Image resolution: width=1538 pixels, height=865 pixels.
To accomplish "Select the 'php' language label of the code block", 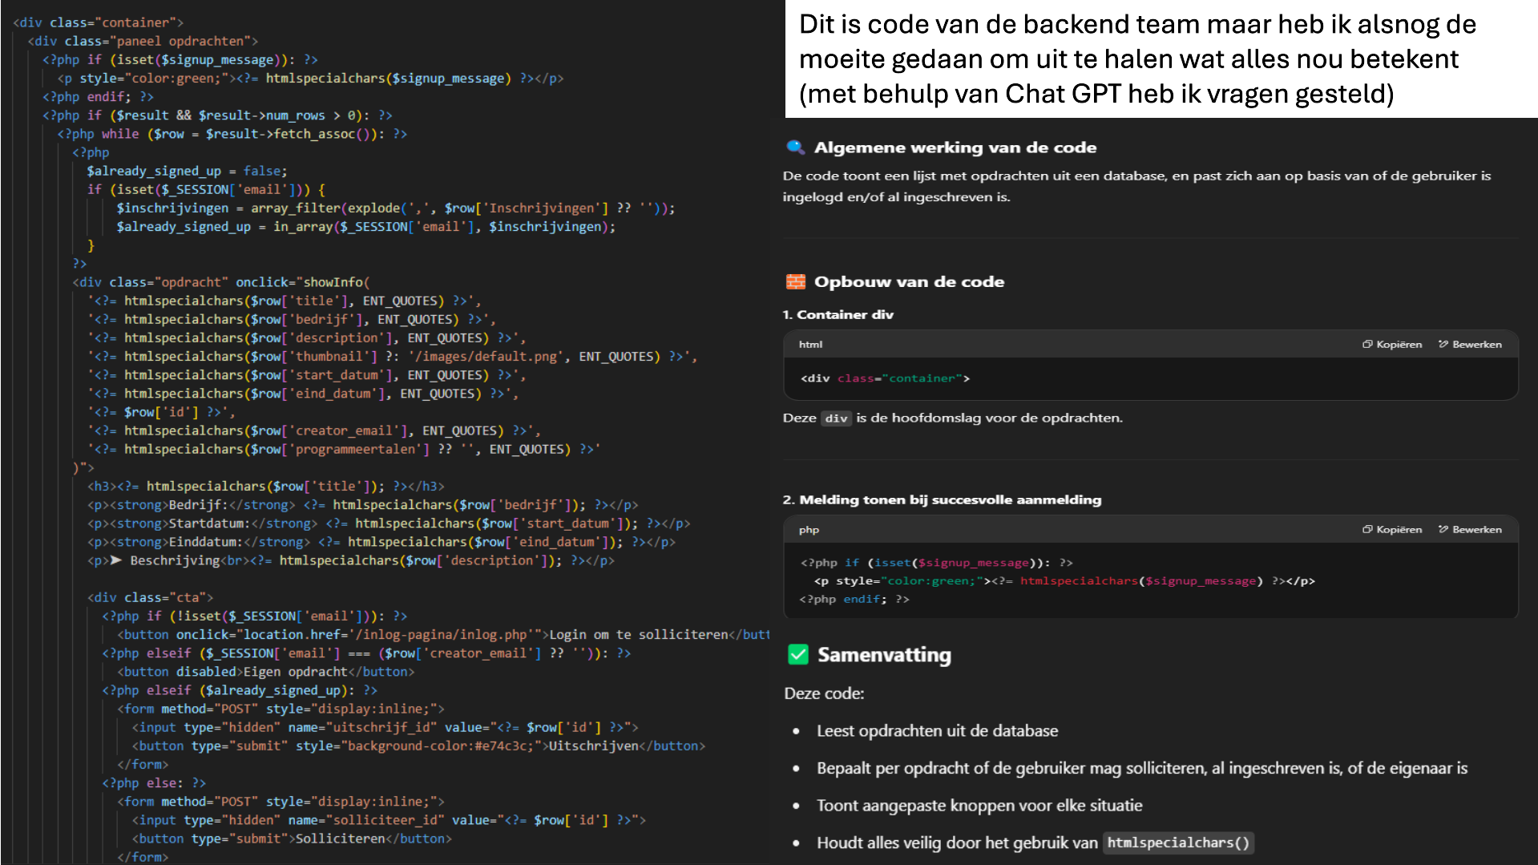I will pos(809,530).
